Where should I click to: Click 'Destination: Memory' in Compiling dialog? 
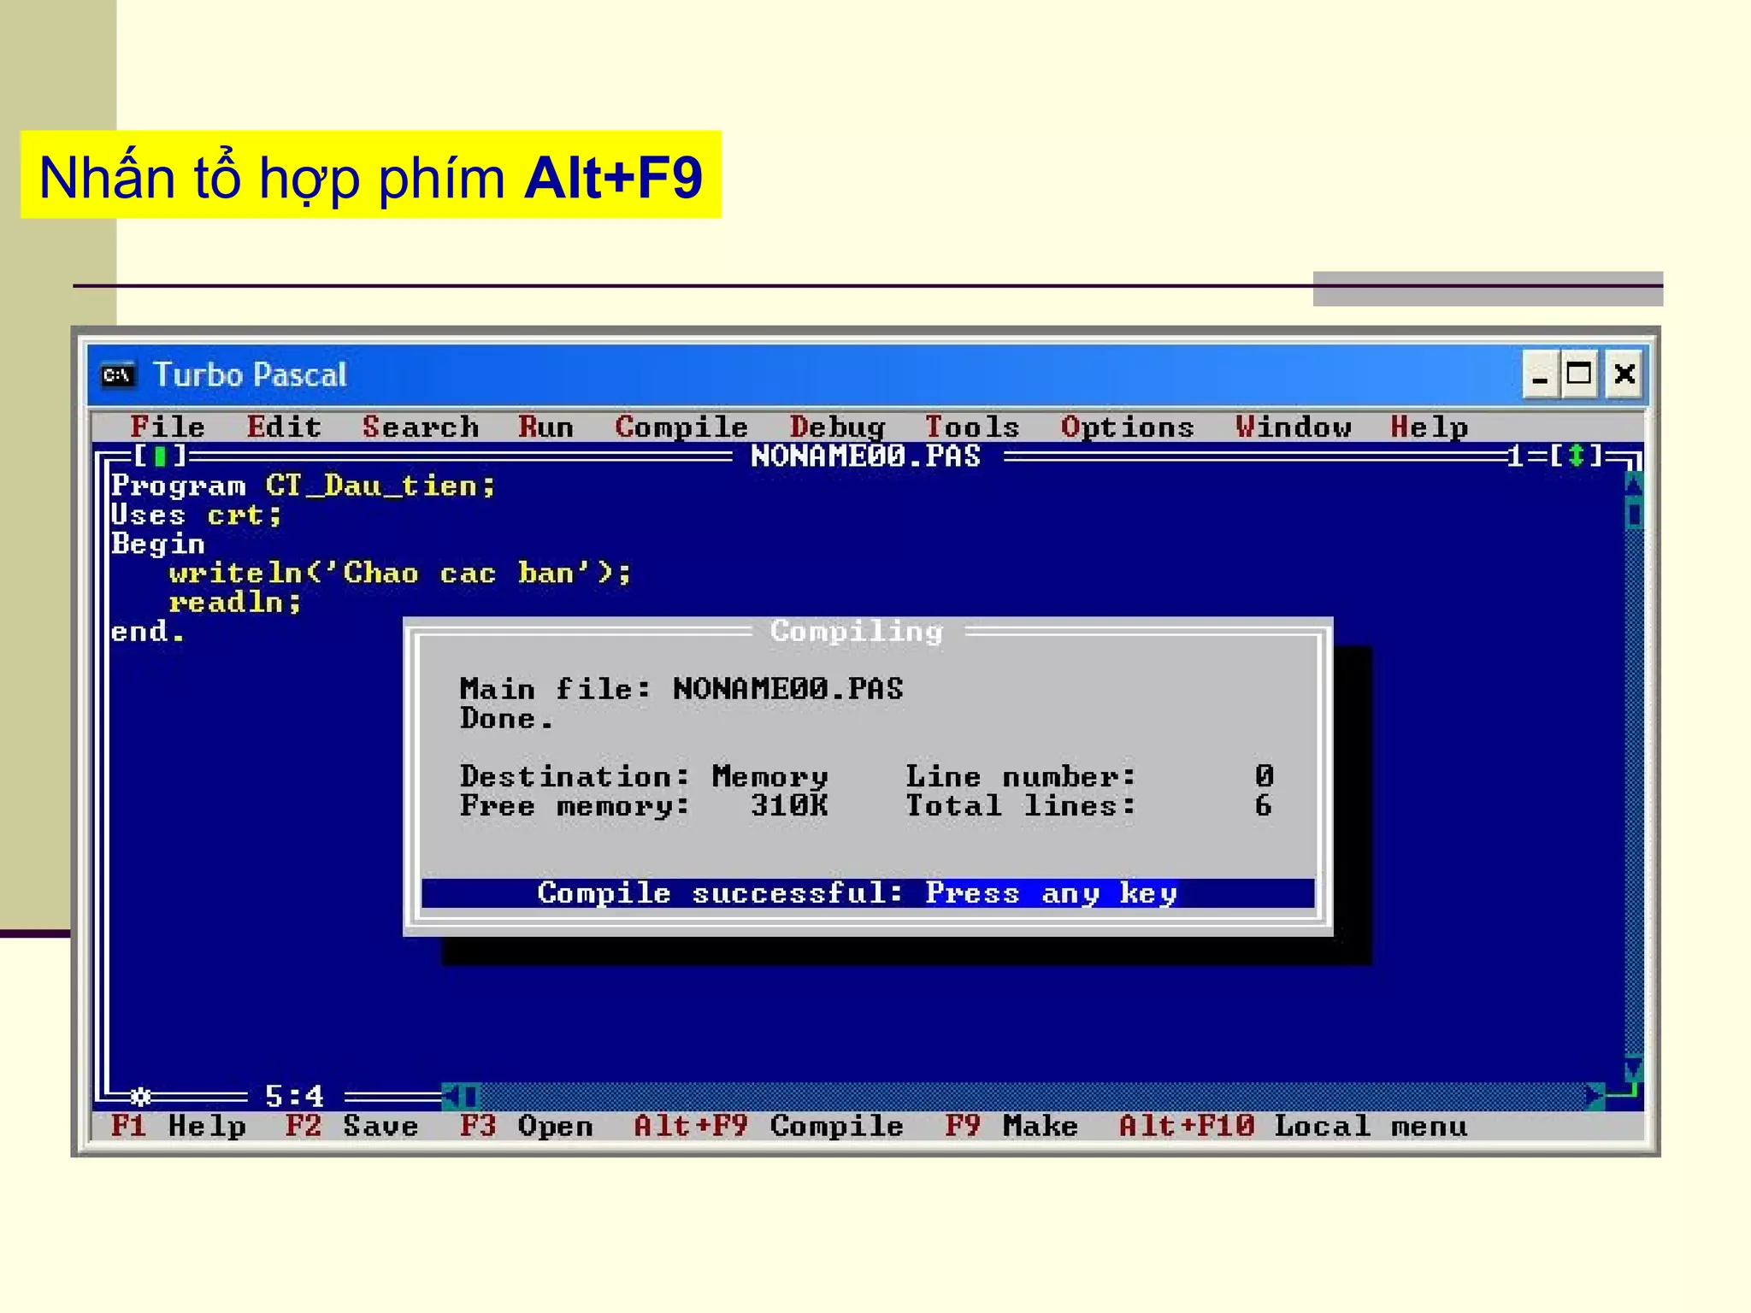tap(644, 776)
